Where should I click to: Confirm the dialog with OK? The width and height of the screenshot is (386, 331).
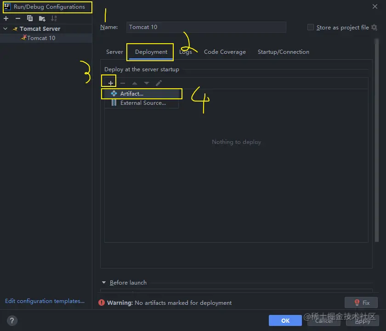(285, 320)
